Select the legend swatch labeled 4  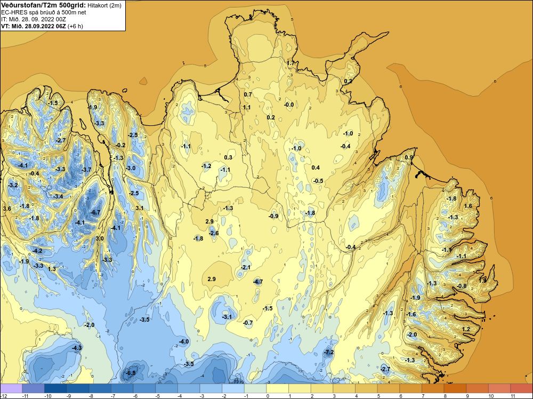click(x=367, y=388)
